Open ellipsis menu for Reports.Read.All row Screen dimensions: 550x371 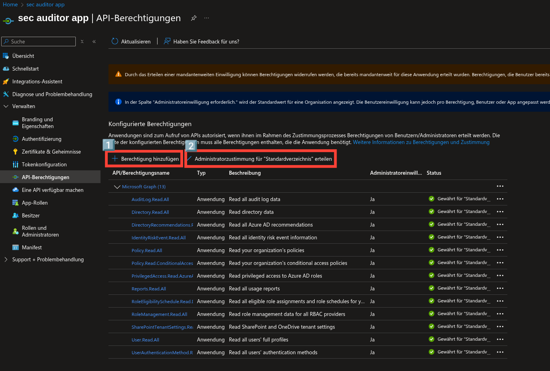coord(500,288)
